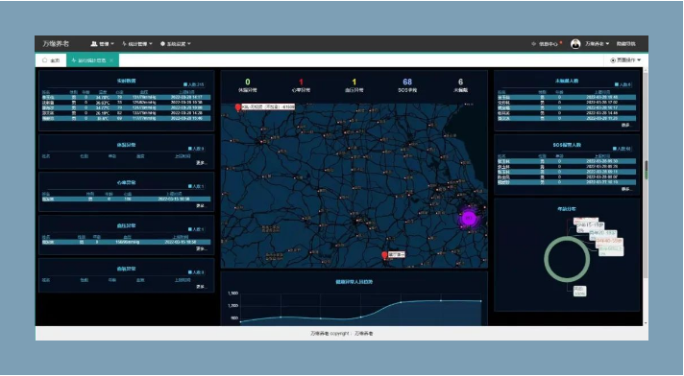Image resolution: width=684 pixels, height=376 pixels.
Task: Close the green statistics tab via X
Action: coord(111,60)
